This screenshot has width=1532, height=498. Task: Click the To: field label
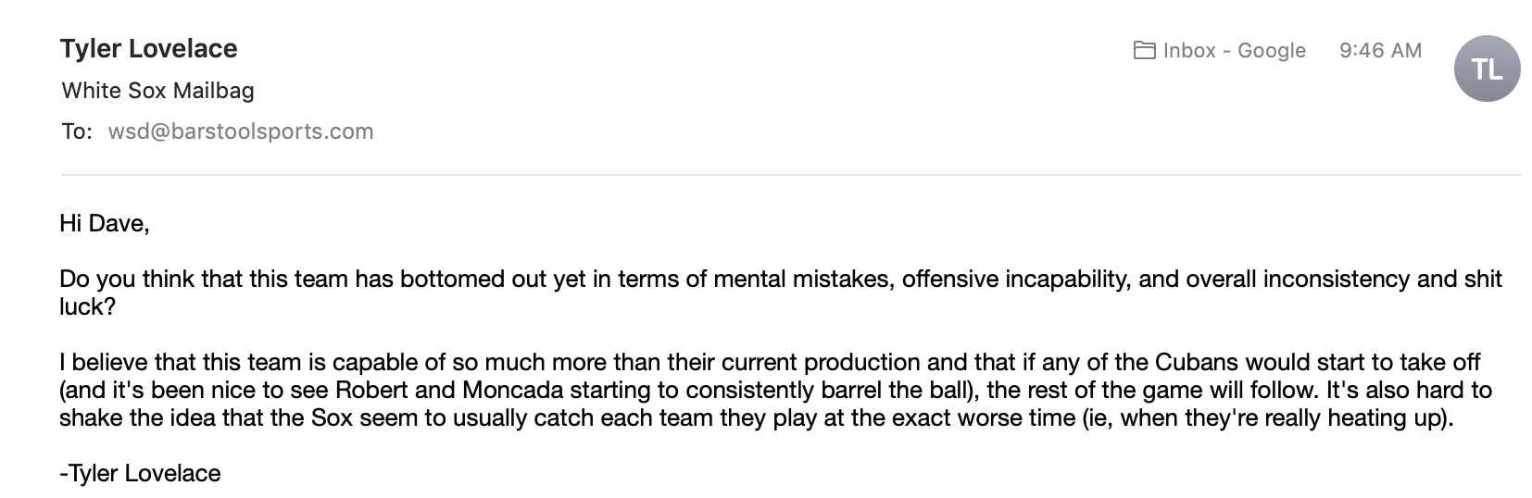tap(77, 131)
